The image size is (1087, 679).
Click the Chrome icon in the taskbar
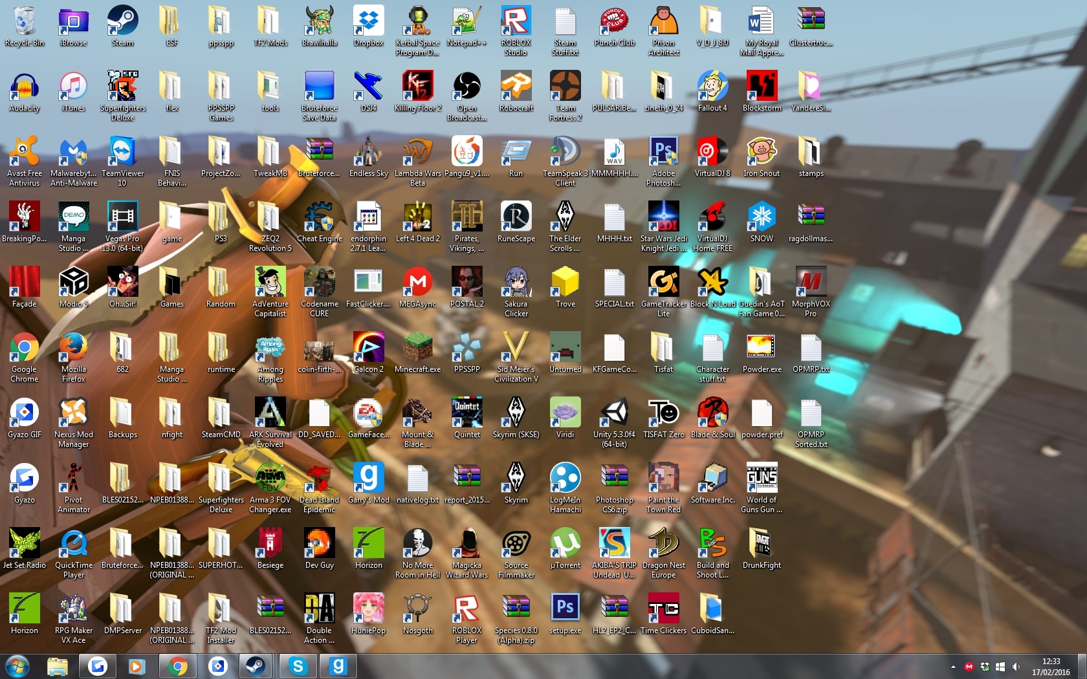click(177, 666)
